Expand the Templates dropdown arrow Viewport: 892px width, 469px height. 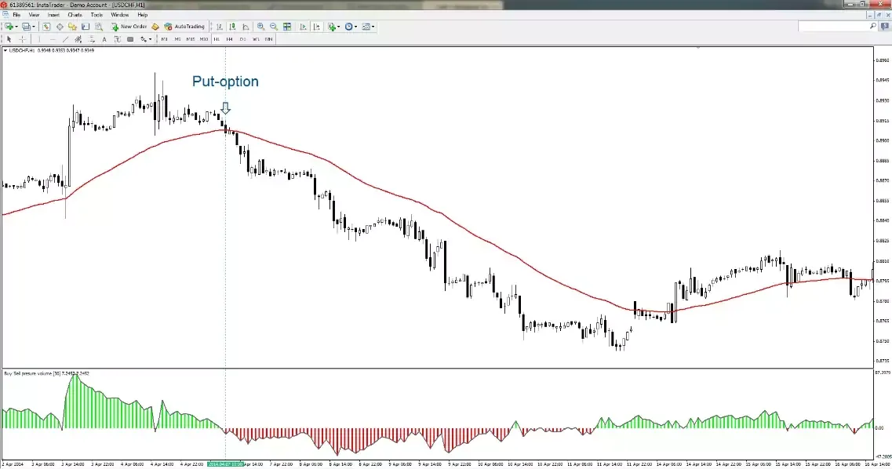click(x=373, y=27)
